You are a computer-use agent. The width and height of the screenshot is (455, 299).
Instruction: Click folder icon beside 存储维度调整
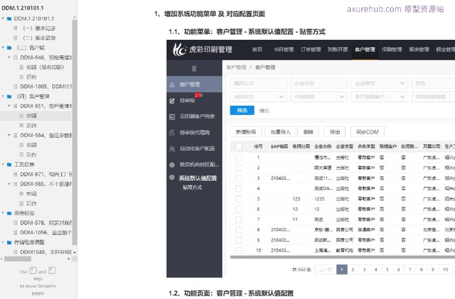click(x=9, y=242)
